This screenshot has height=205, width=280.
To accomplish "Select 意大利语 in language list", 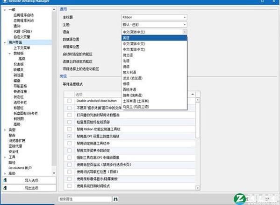I will coord(154,72).
